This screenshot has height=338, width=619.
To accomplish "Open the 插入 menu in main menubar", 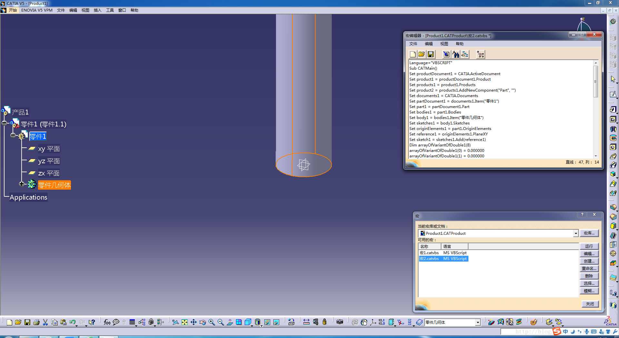I will point(98,10).
